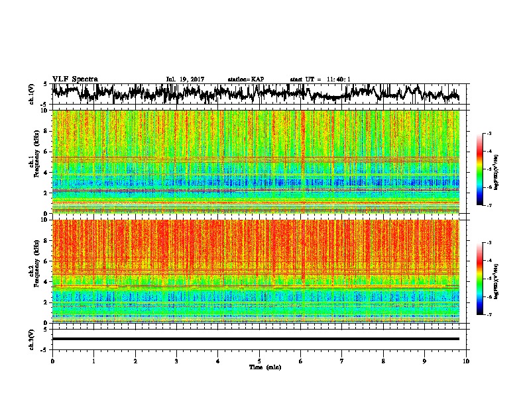The width and height of the screenshot is (525, 405).
Task: Click the ch.2 color bar log(PSD) unit label
Action: pyautogui.click(x=496, y=281)
